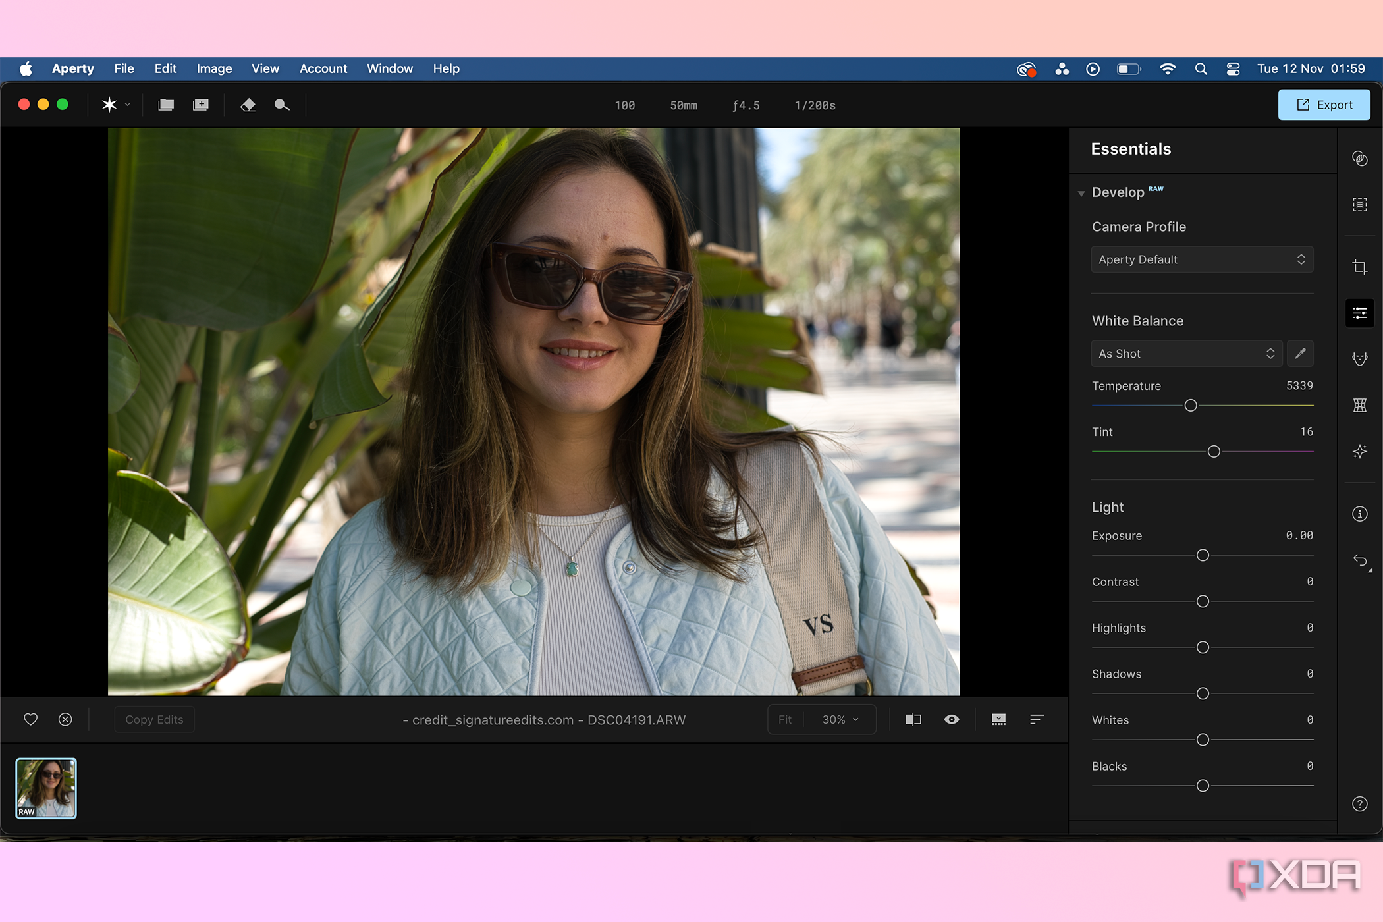This screenshot has width=1383, height=922.
Task: Open the 30% zoom level dropdown
Action: [840, 720]
